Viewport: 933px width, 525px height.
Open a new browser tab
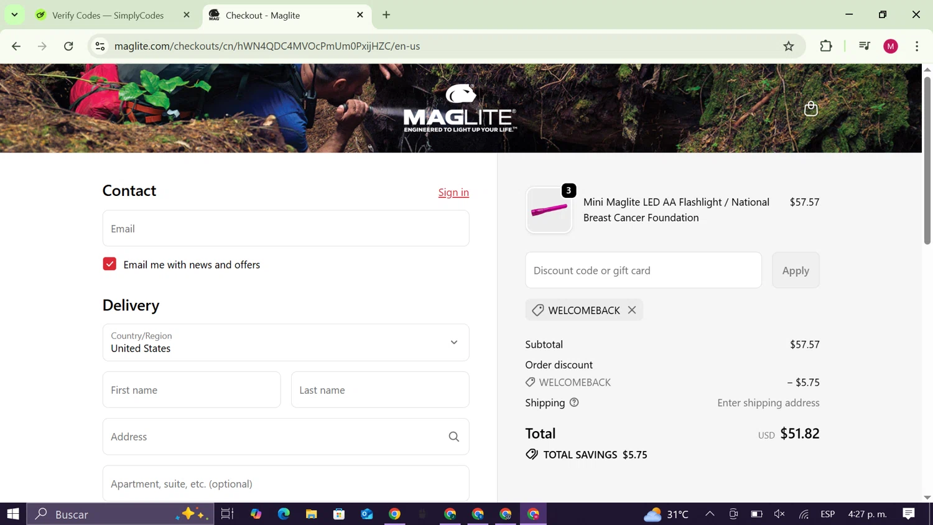(x=386, y=15)
